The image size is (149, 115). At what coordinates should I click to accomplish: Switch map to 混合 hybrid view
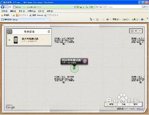click(x=136, y=104)
